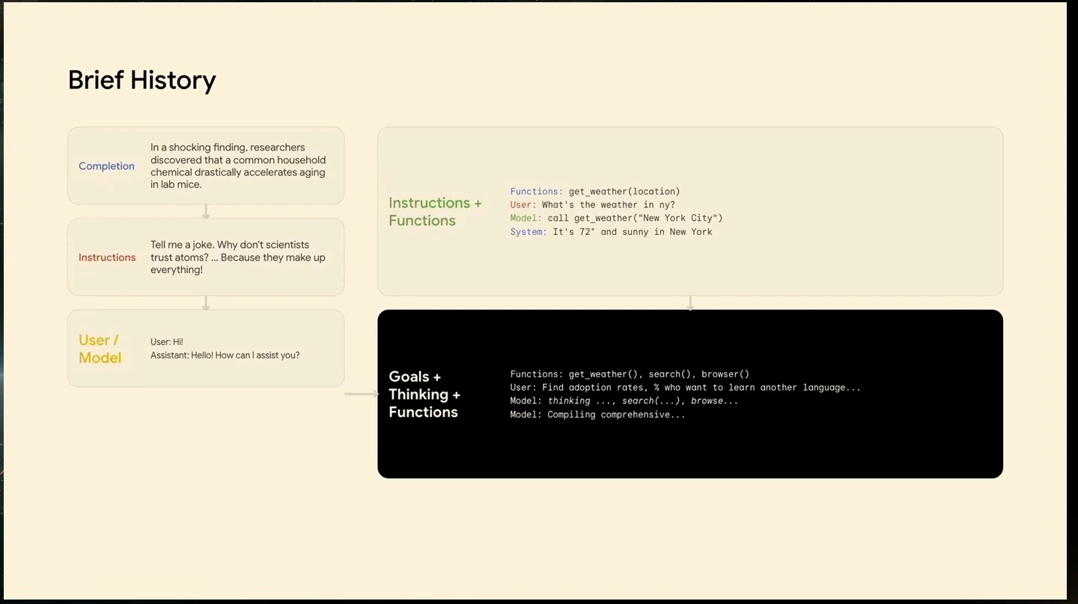Select the white 'Goals + Thinking + Functions' heading
This screenshot has height=604, width=1078.
click(424, 394)
